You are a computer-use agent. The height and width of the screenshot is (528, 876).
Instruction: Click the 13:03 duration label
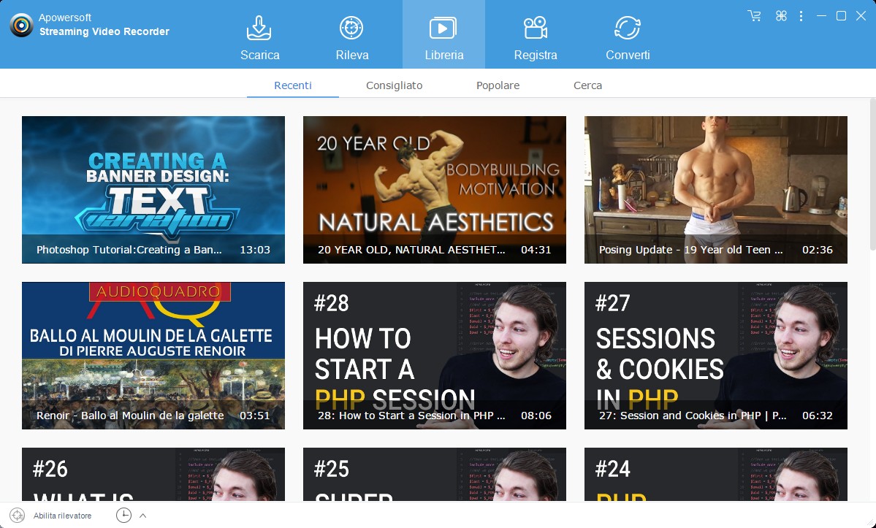click(255, 250)
